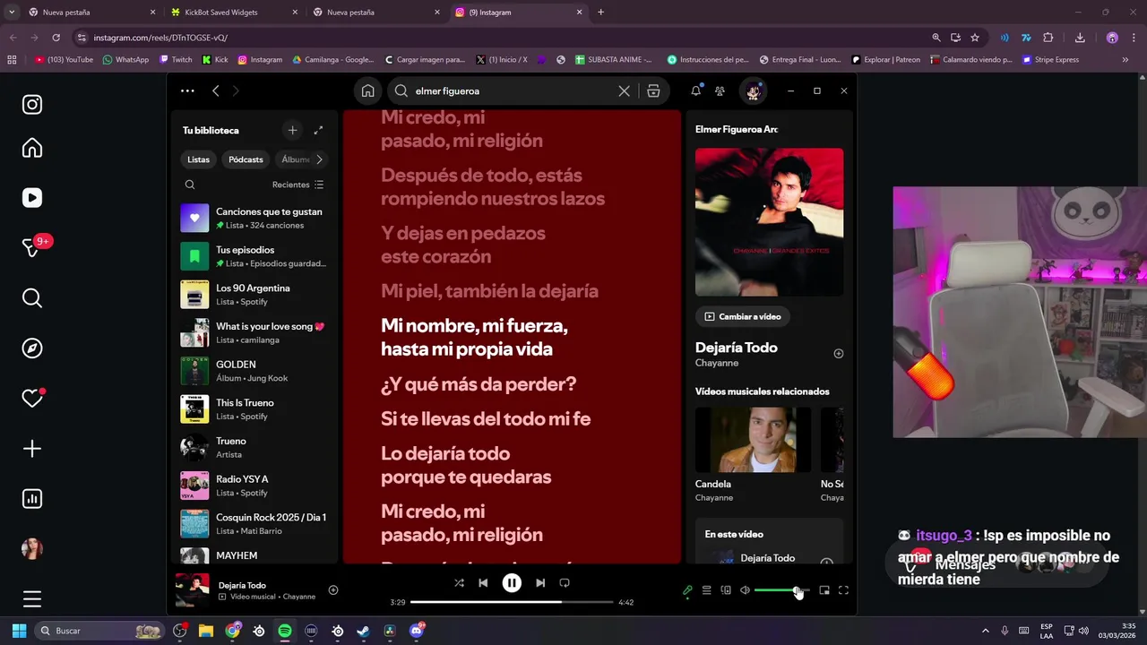The width and height of the screenshot is (1147, 645).
Task: Open GOLDEN album by Jung Kook
Action: [x=254, y=371]
